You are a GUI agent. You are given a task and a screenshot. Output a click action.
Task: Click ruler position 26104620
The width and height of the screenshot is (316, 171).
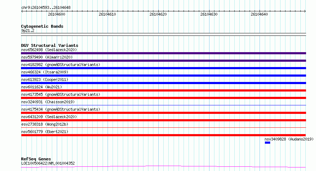point(158,14)
